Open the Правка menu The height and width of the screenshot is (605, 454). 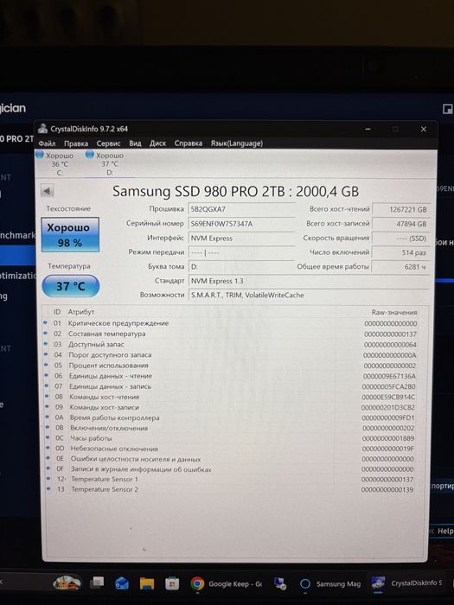point(76,143)
